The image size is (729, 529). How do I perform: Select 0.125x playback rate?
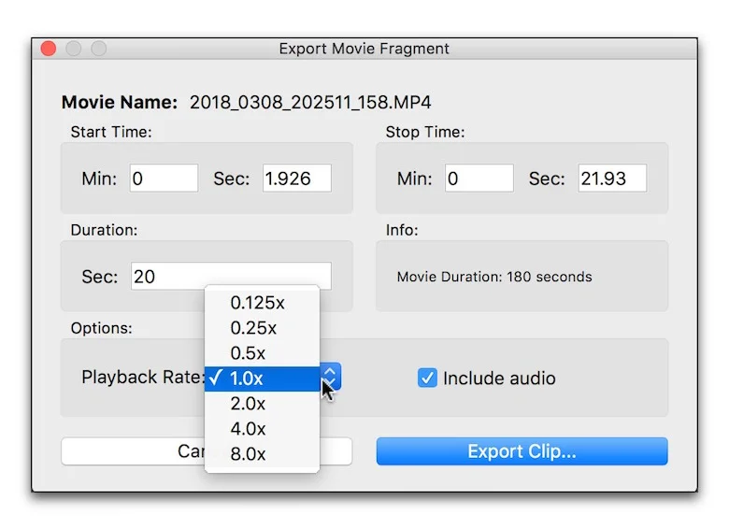point(262,303)
